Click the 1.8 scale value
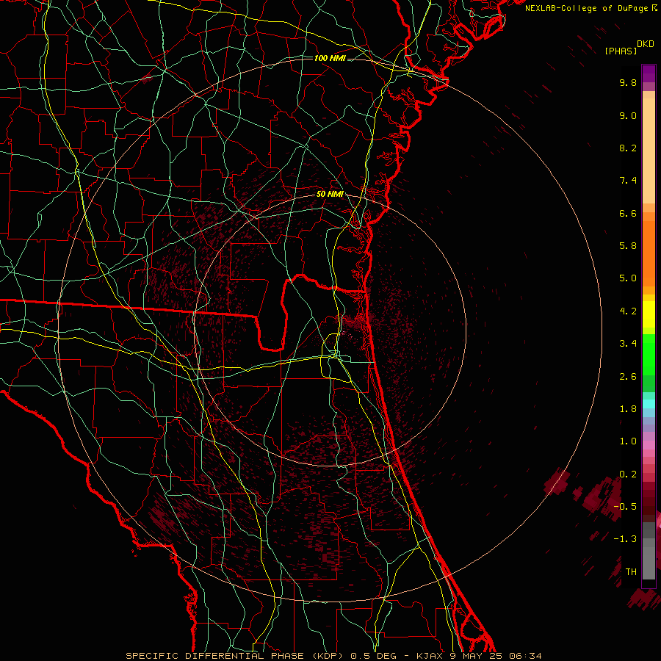661x661 pixels. 628,409
